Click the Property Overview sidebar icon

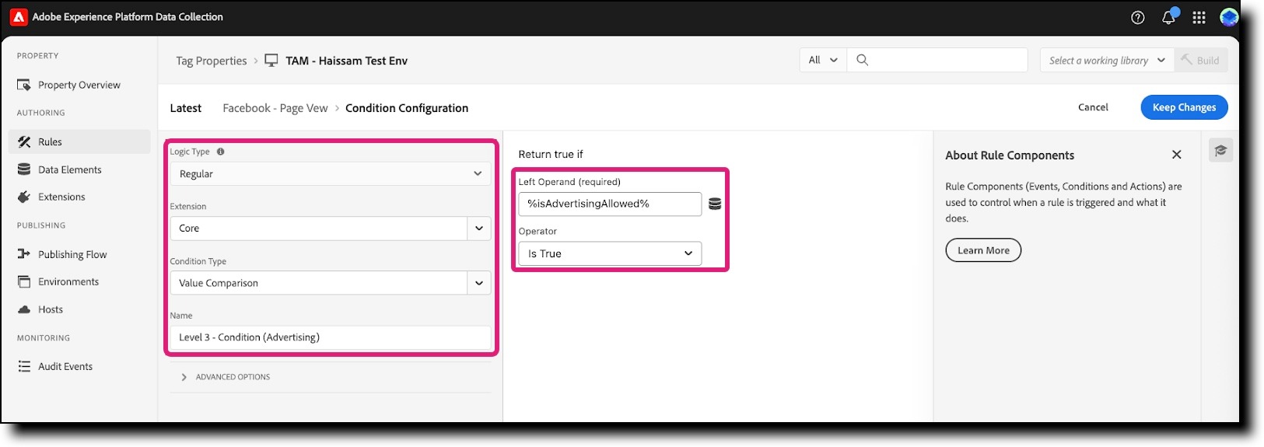point(24,85)
